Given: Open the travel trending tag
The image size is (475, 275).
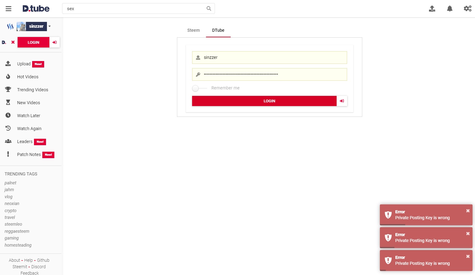Looking at the screenshot, I should (10, 217).
